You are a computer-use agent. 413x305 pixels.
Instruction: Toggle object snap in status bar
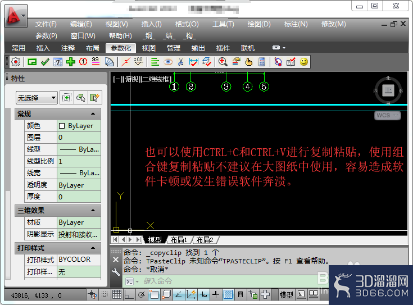(x=154, y=294)
